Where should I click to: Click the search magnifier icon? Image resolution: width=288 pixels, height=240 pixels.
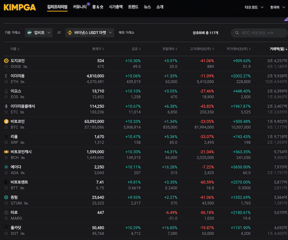click(237, 33)
